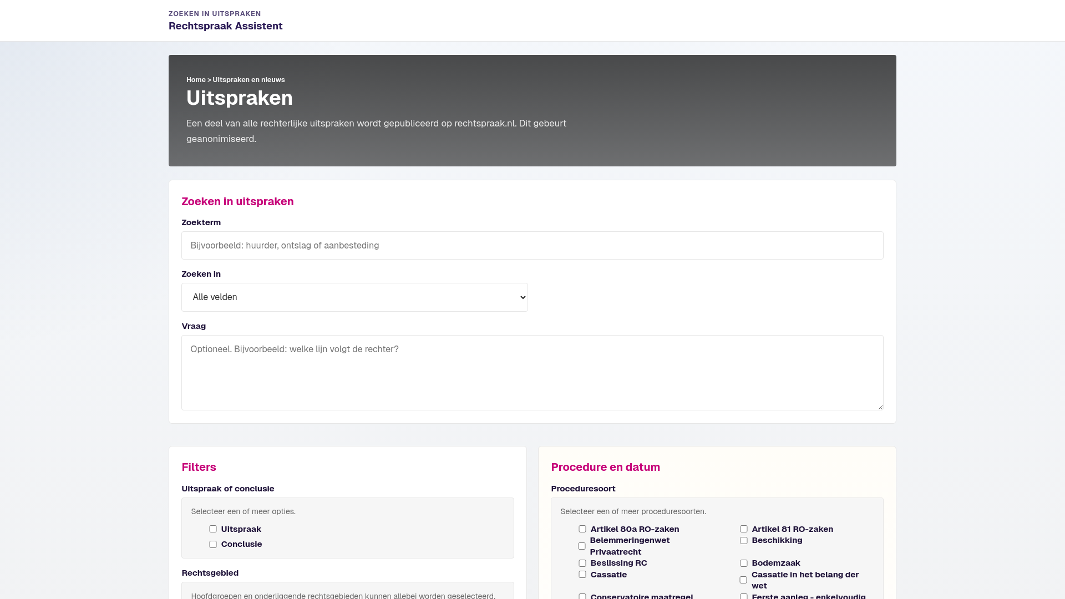The image size is (1065, 599).
Task: Click the Rechtsgebied label
Action: pos(210,573)
